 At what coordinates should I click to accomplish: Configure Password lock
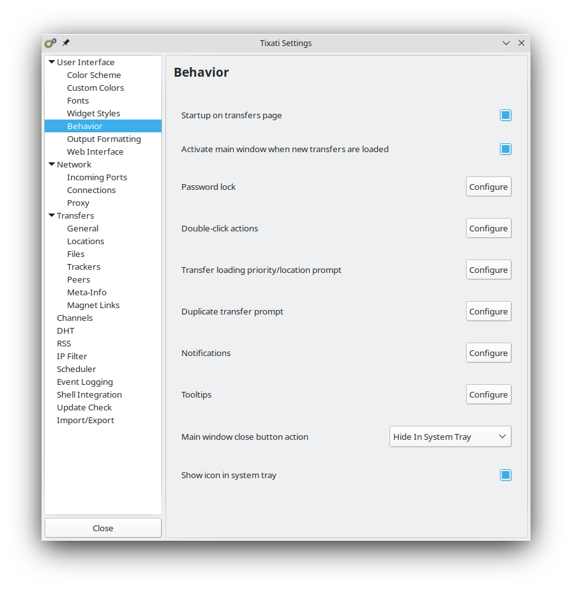pos(488,187)
